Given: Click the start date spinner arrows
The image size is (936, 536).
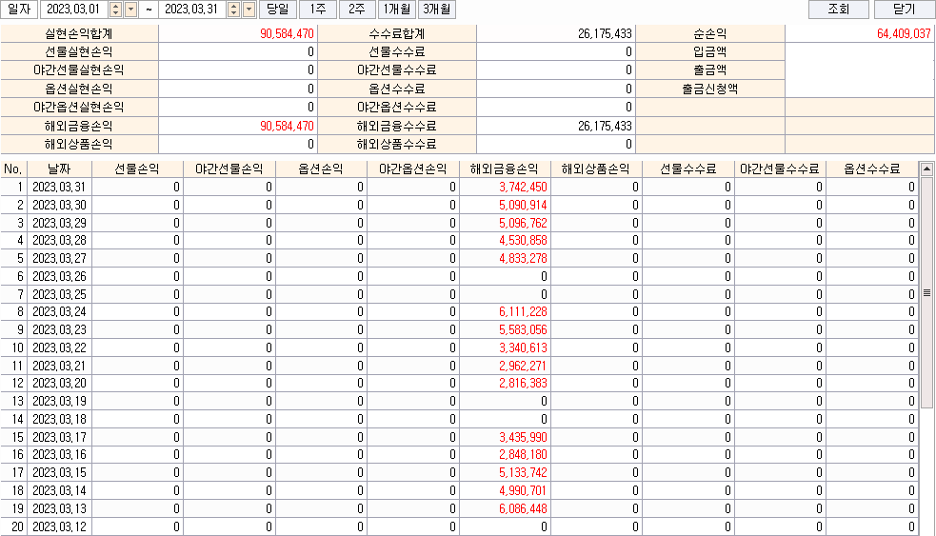Looking at the screenshot, I should point(116,10).
